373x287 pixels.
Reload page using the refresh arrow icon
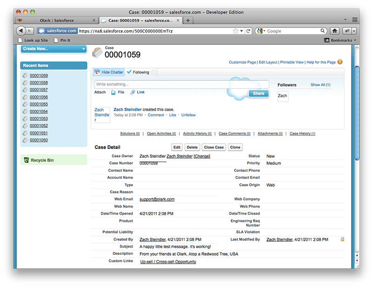[x=248, y=31]
